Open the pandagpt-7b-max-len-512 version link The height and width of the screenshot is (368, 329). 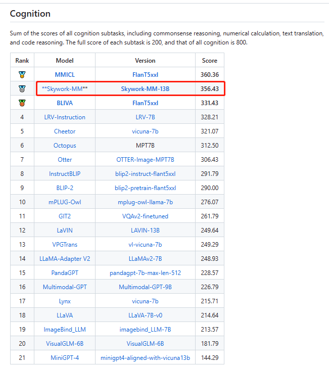tap(145, 273)
